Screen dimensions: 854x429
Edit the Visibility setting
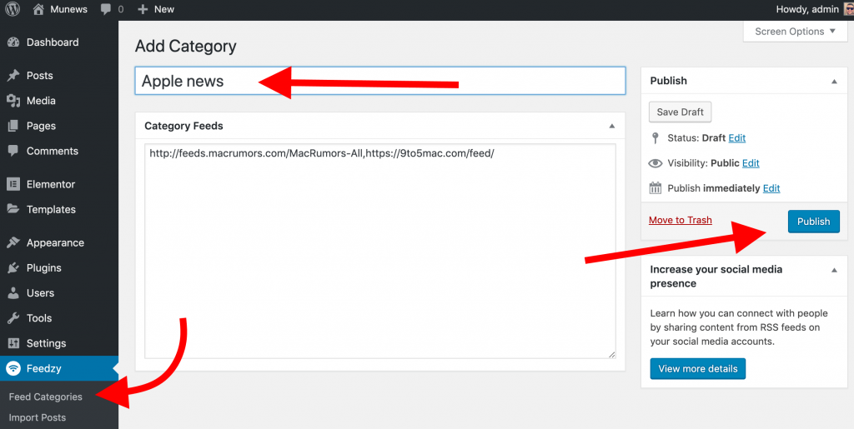coord(751,163)
